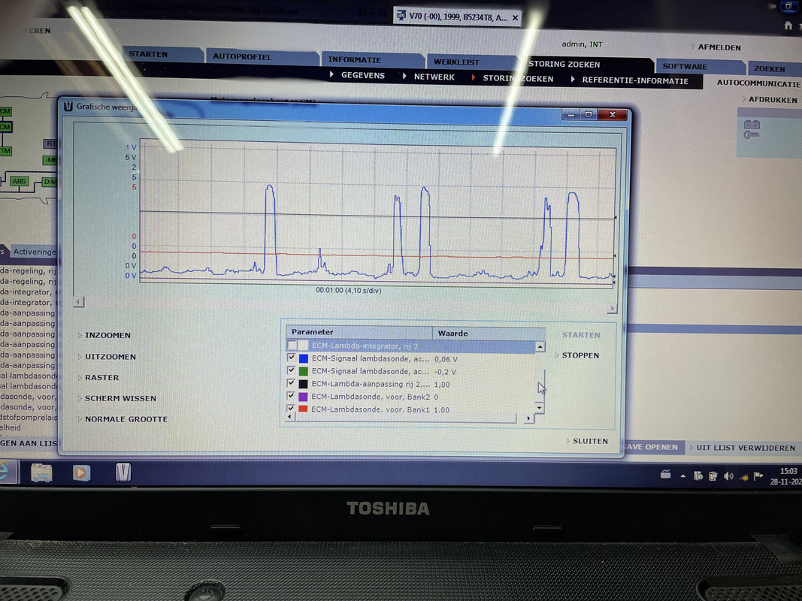Viewport: 802px width, 601px height.
Task: Uncheck ECM-Lambdasonde voor Bank2 checkbox
Action: coord(292,396)
